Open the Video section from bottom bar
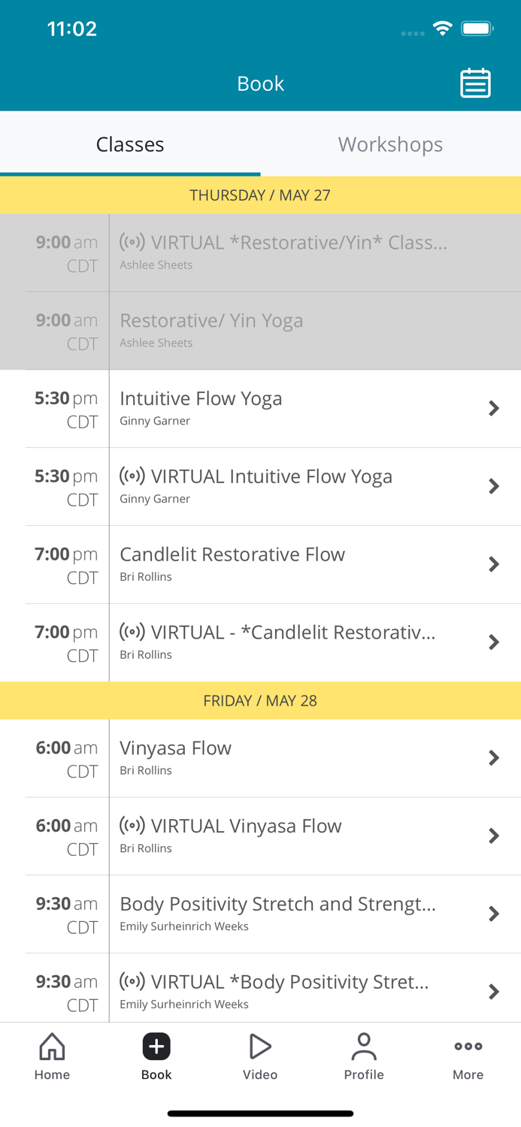 pyautogui.click(x=260, y=1056)
